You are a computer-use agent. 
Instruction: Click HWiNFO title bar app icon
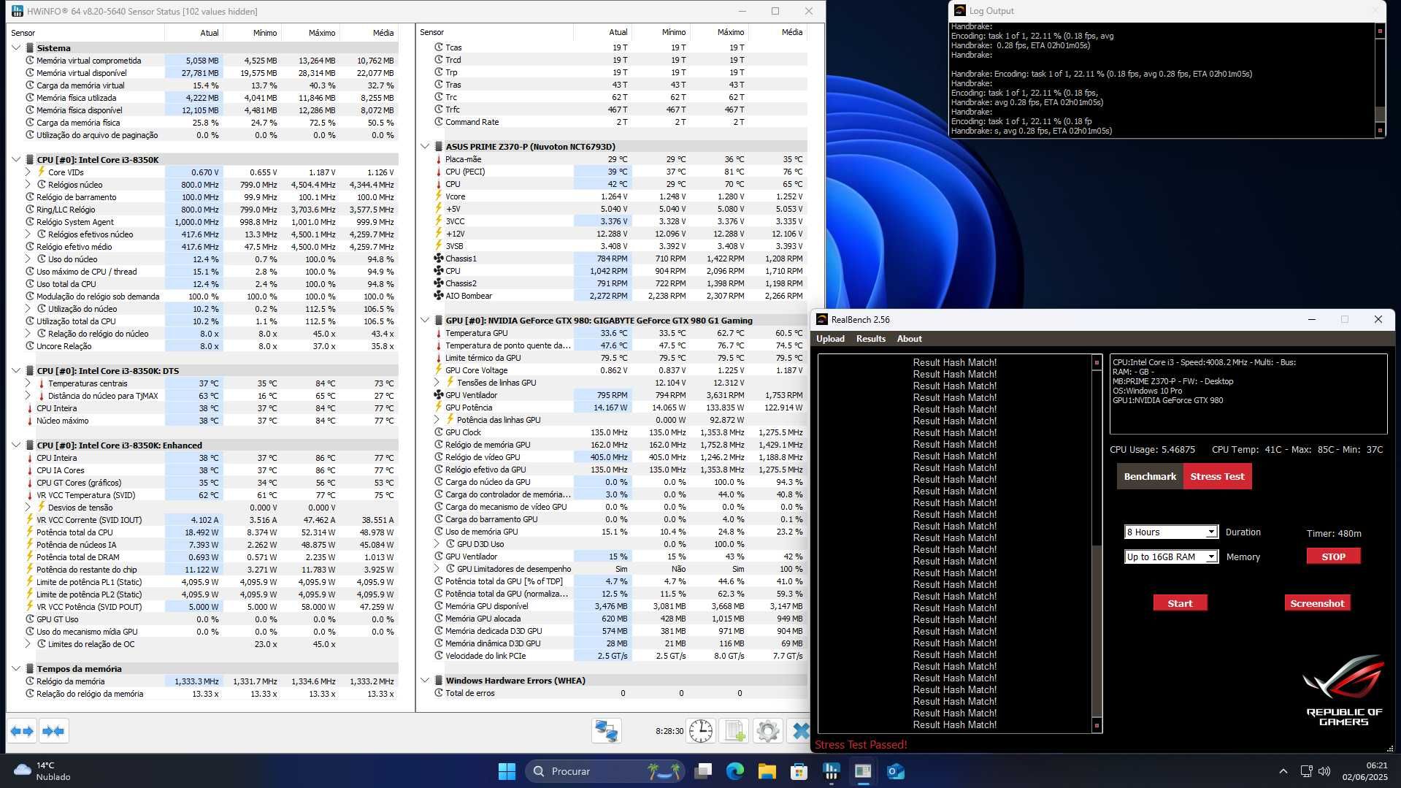click(x=18, y=11)
